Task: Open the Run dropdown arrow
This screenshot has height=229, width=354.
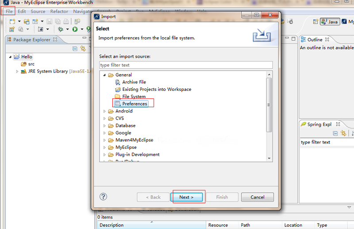Action: (x=82, y=29)
